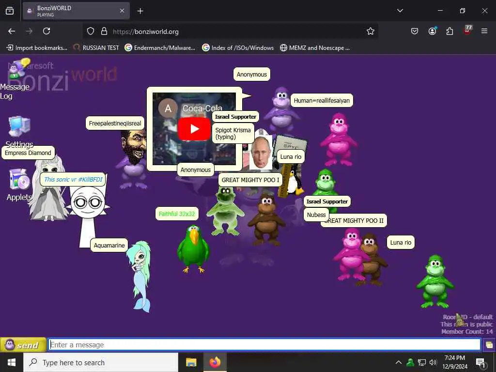Click the Empress Diamond name tag

coord(28,153)
